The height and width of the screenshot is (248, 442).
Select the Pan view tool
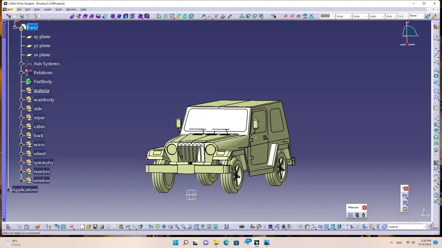tap(164, 227)
